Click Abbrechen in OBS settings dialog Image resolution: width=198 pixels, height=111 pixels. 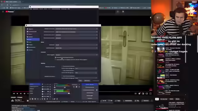pyautogui.click(x=87, y=80)
